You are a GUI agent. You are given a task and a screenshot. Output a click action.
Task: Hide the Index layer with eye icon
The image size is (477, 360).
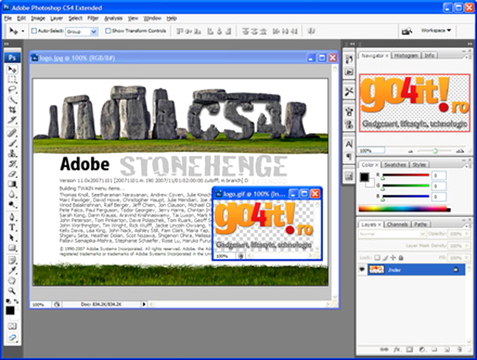(x=362, y=270)
